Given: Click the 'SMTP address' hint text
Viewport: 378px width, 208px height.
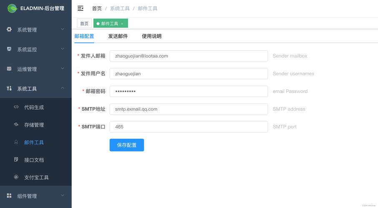Looking at the screenshot, I should pos(289,109).
